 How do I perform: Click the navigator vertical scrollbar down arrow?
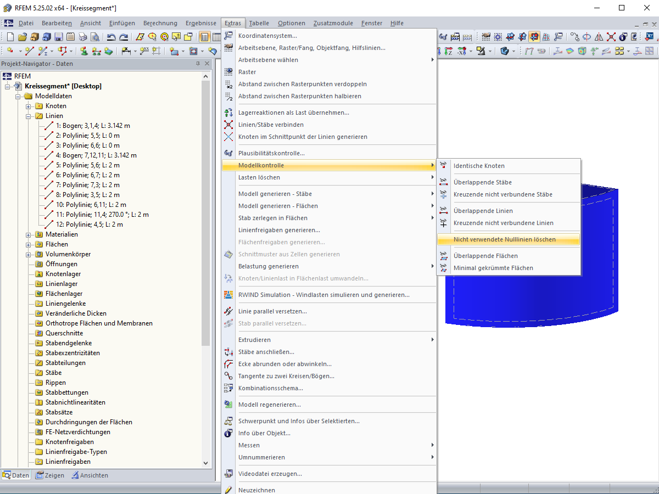pos(206,463)
